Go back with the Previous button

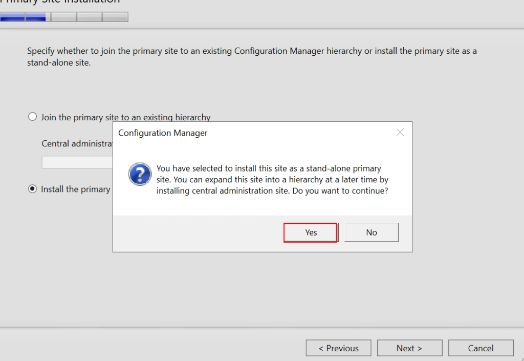click(338, 348)
